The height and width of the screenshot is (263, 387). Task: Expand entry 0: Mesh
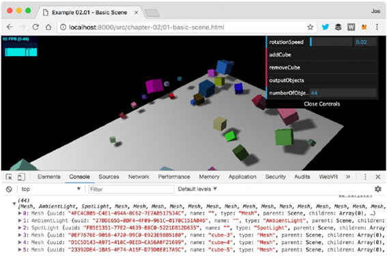click(20, 213)
